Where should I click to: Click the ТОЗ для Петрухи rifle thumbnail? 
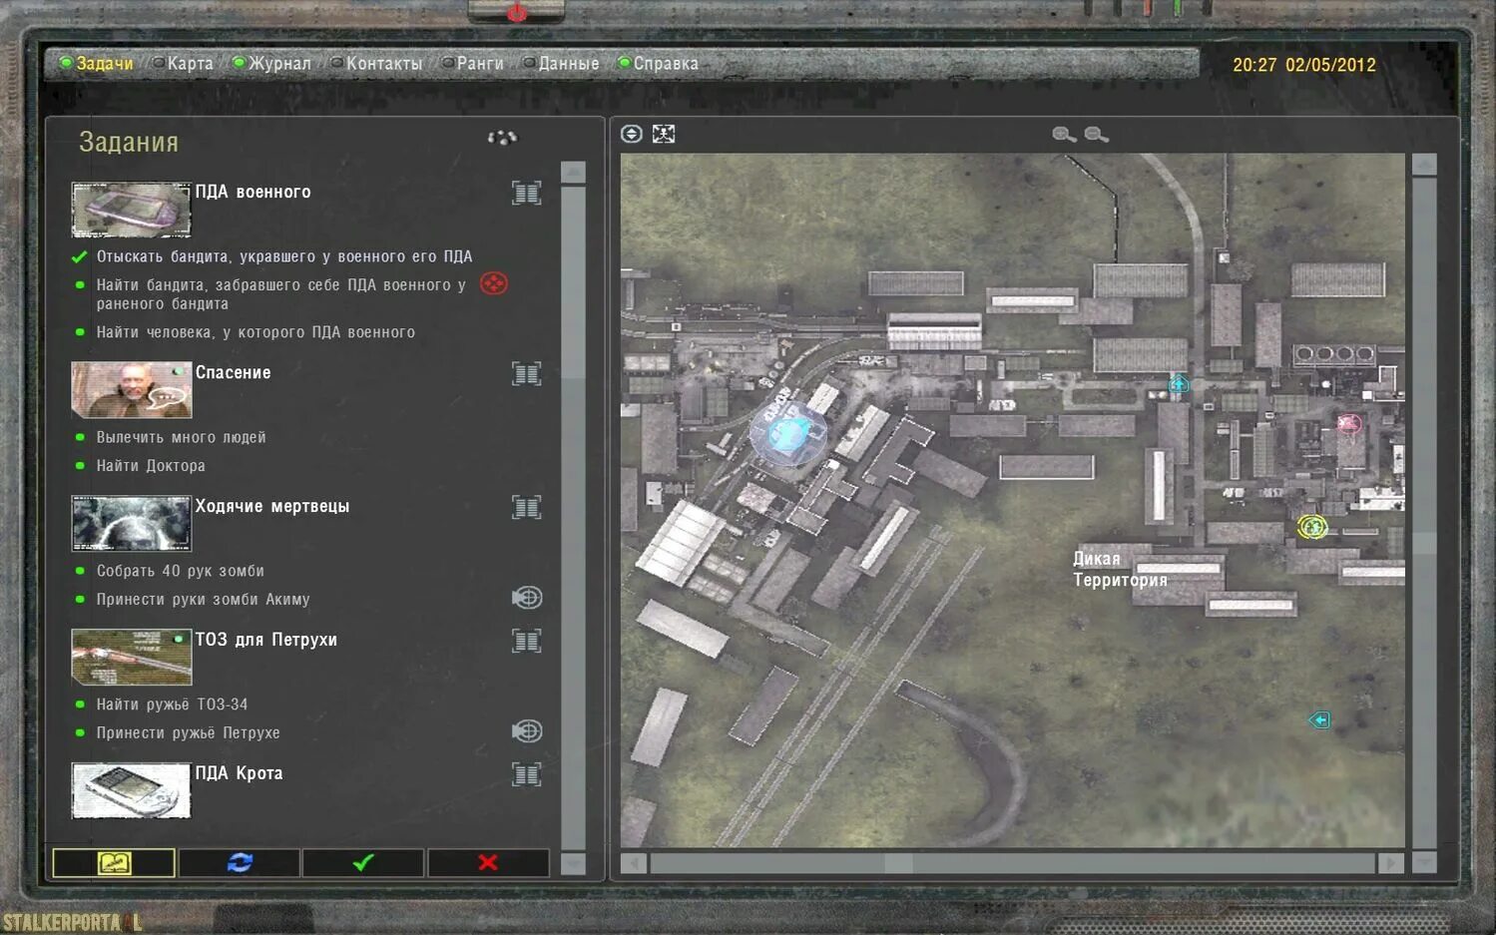(x=131, y=657)
